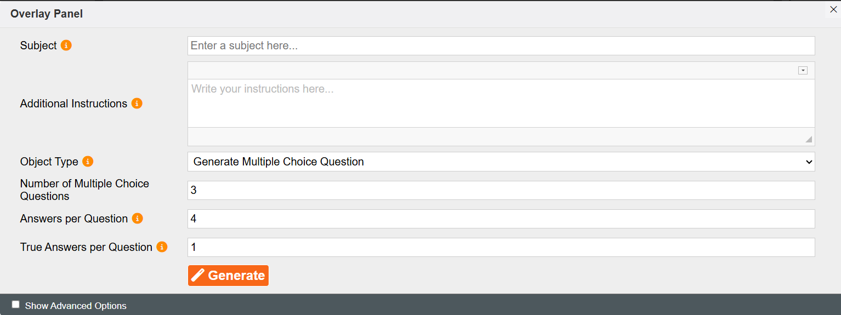
Task: Click into the Additional Instructions text area
Action: [501, 104]
